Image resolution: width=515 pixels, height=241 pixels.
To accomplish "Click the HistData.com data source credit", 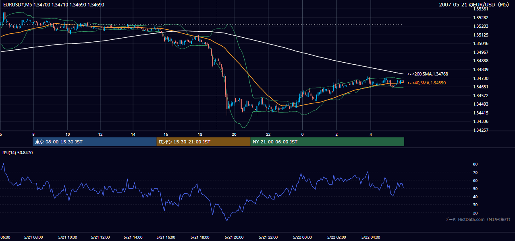I will point(478,219).
